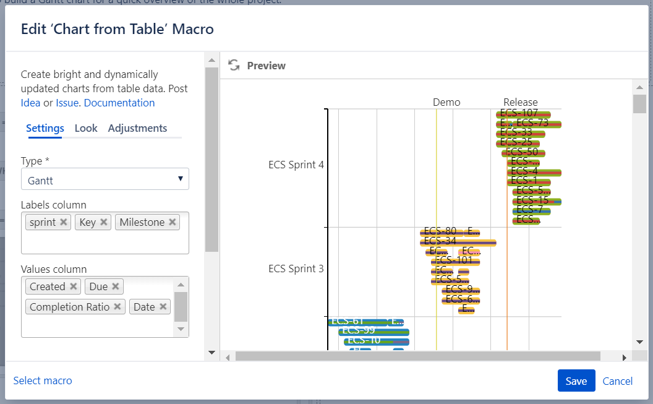Switch to the Adjustments tab
The height and width of the screenshot is (404, 653).
(x=137, y=129)
